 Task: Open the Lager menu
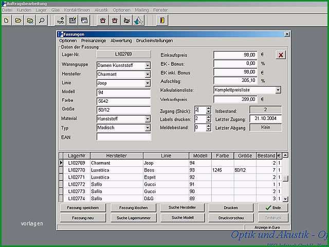(41, 10)
